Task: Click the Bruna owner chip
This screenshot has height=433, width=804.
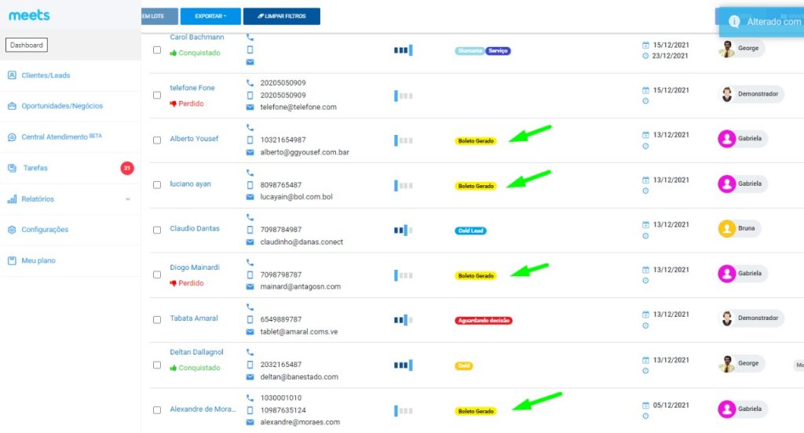Action: click(x=739, y=228)
